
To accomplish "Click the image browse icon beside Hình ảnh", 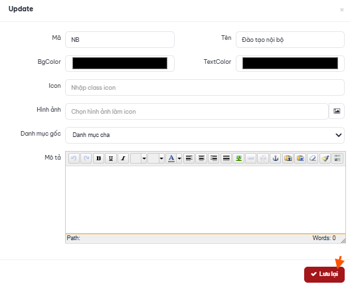I will pyautogui.click(x=337, y=111).
